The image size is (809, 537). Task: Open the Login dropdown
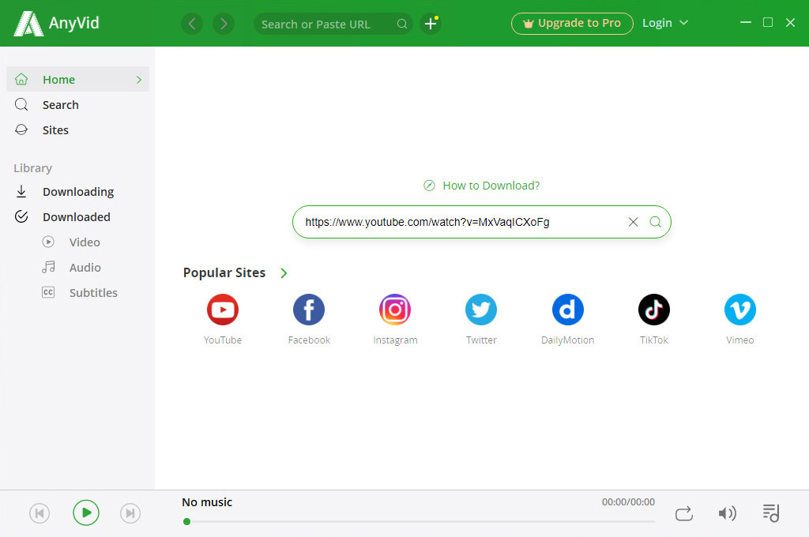pos(665,23)
